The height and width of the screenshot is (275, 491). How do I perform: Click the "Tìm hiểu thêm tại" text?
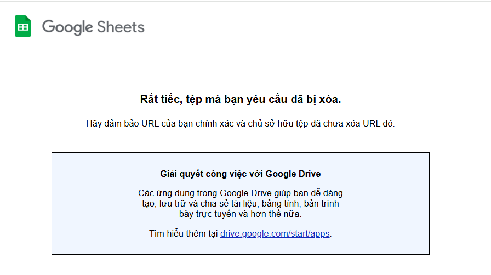coord(183,234)
